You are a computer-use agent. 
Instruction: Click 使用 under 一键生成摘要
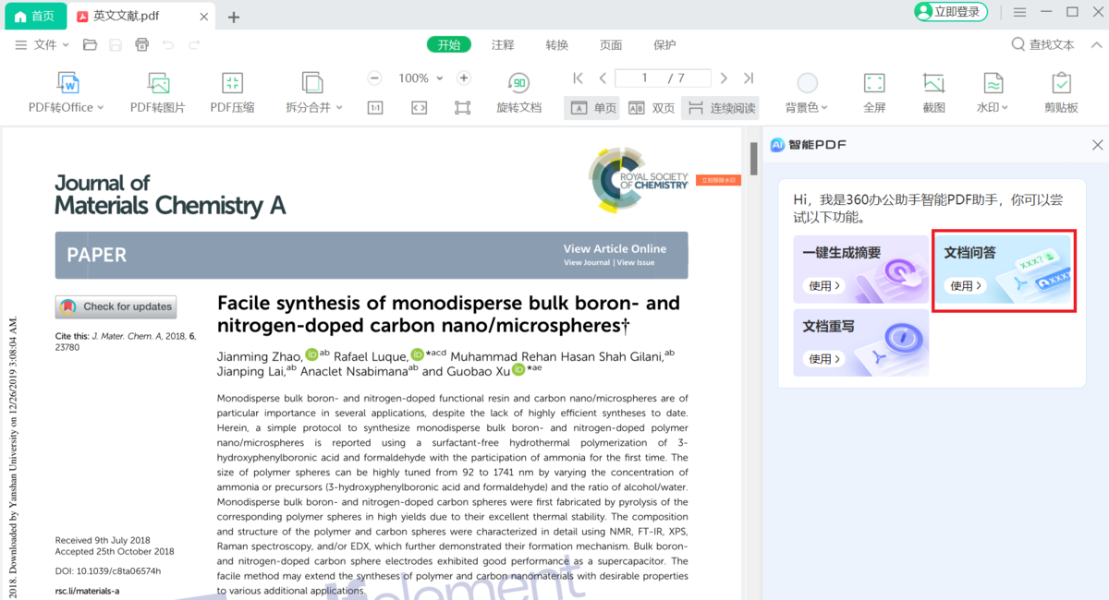click(824, 286)
